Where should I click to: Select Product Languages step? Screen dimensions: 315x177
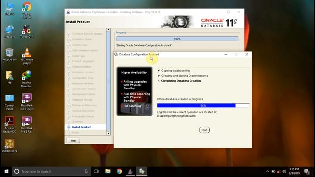click(x=83, y=61)
